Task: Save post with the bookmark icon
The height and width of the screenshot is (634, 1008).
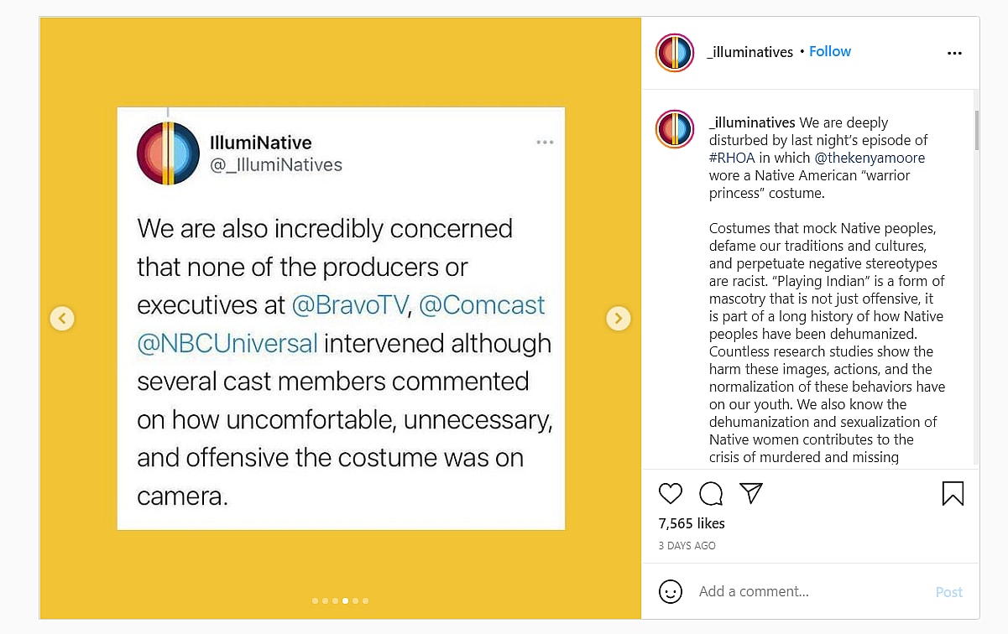Action: tap(953, 493)
